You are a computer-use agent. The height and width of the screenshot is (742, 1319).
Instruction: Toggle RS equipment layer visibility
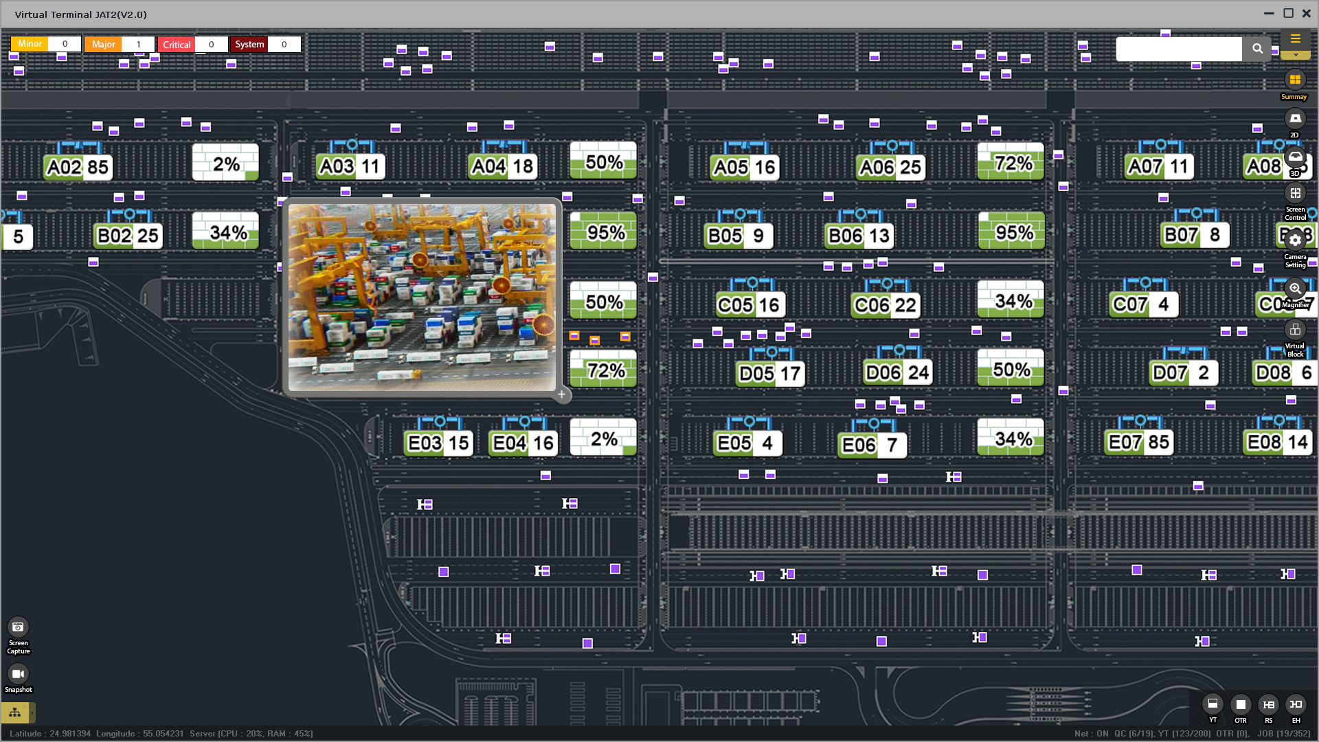1268,705
